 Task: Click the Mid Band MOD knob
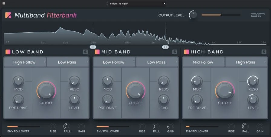click(107, 81)
